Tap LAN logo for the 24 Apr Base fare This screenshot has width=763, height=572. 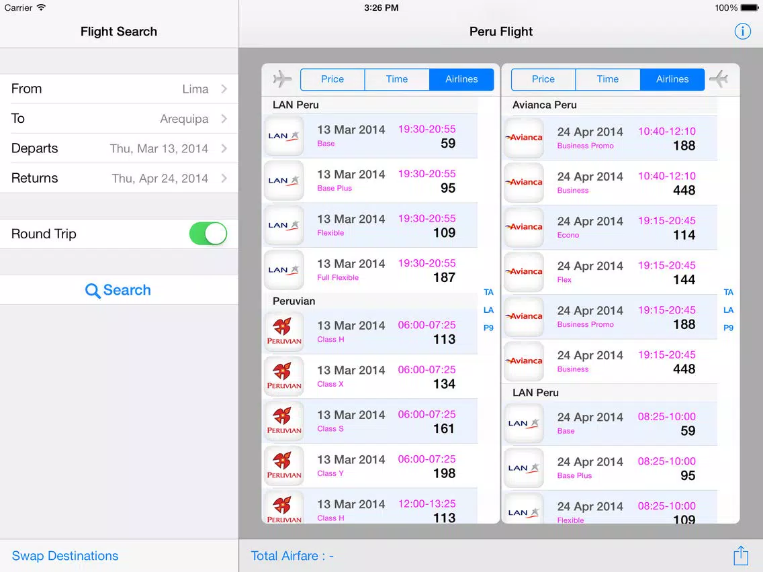(524, 423)
